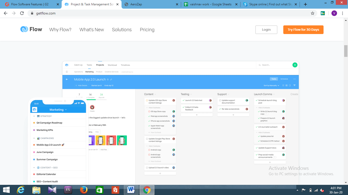348x195 pixels.
Task: Open File Explorer from the taskbar
Action: click(36, 190)
